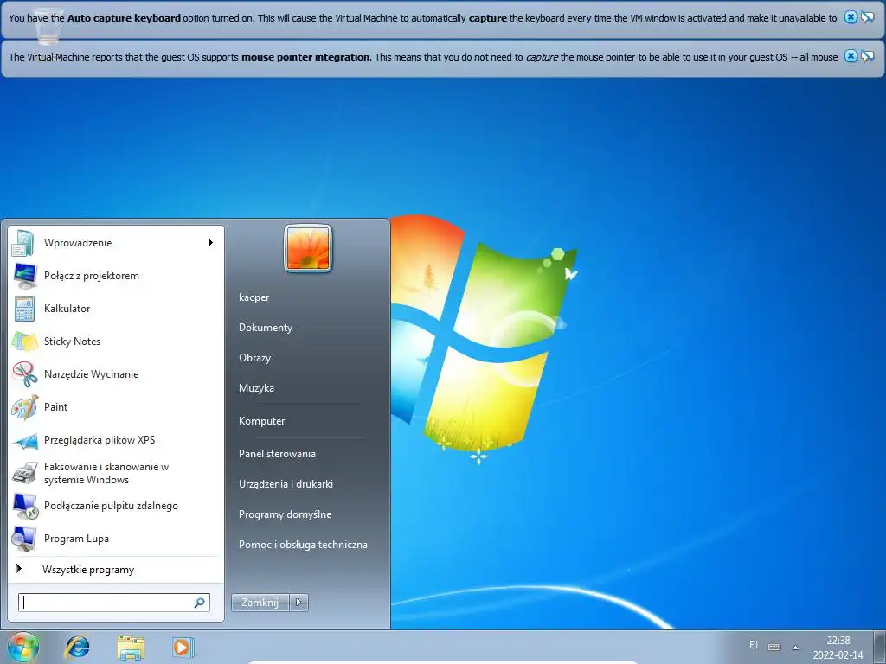Launch Program Lupa magnifier icon
The height and width of the screenshot is (664, 886).
[25, 539]
